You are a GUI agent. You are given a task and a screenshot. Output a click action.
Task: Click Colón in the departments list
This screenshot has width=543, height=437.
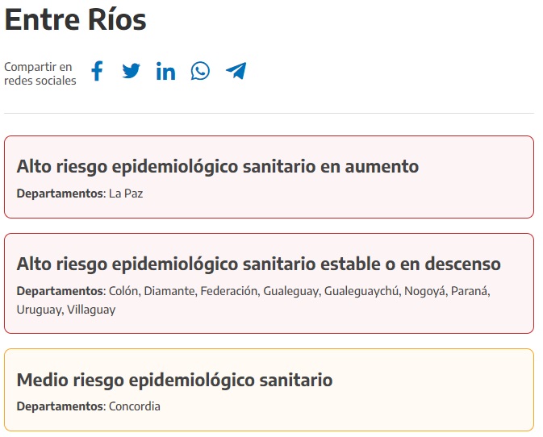coord(124,291)
